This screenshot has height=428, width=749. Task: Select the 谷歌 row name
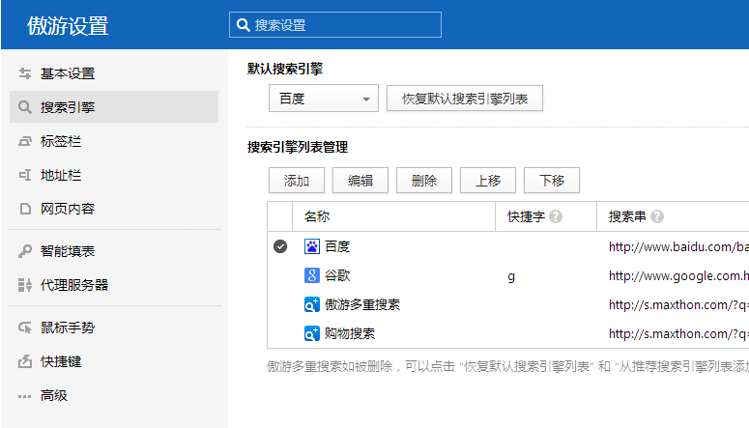point(337,275)
